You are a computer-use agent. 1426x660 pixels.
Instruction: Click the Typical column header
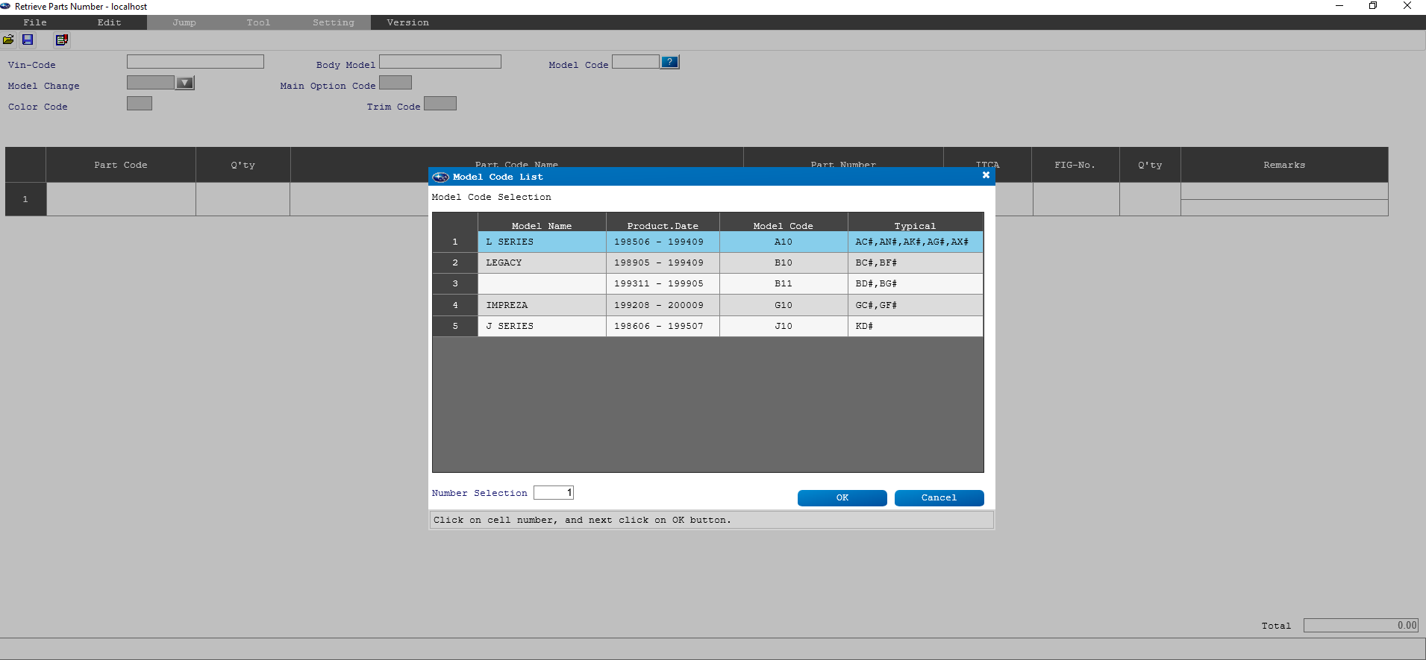(916, 223)
